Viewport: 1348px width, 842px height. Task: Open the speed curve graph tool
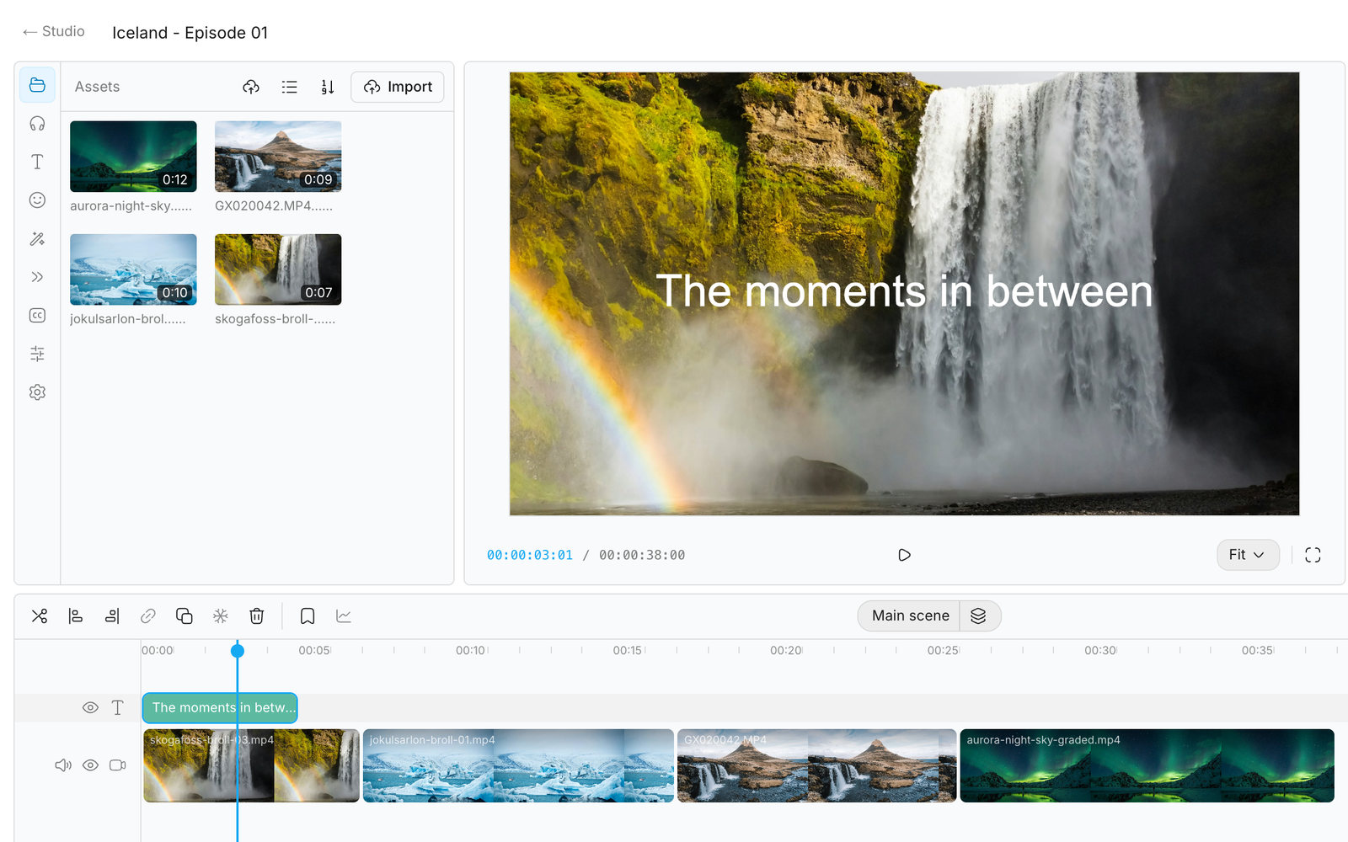coord(344,616)
